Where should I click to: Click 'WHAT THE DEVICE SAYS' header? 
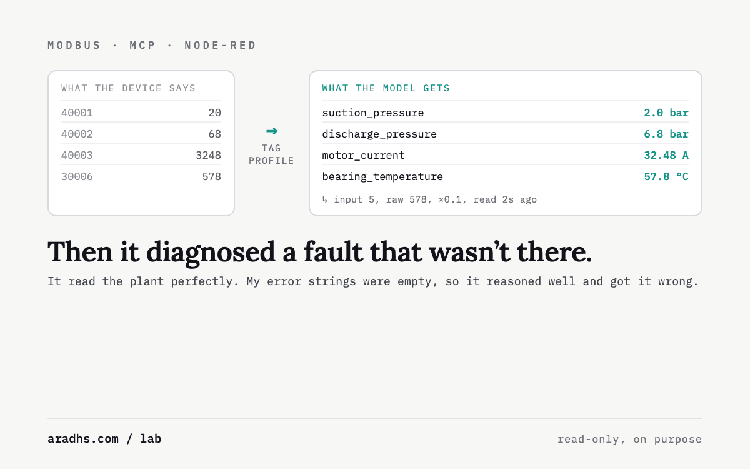129,89
